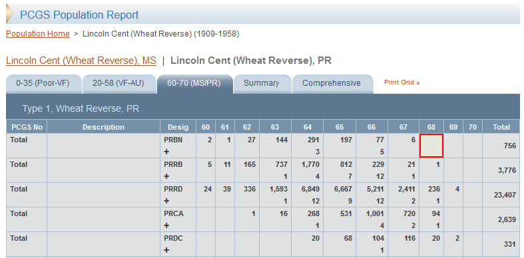Click the Description column header
The image size is (524, 258).
tap(104, 127)
